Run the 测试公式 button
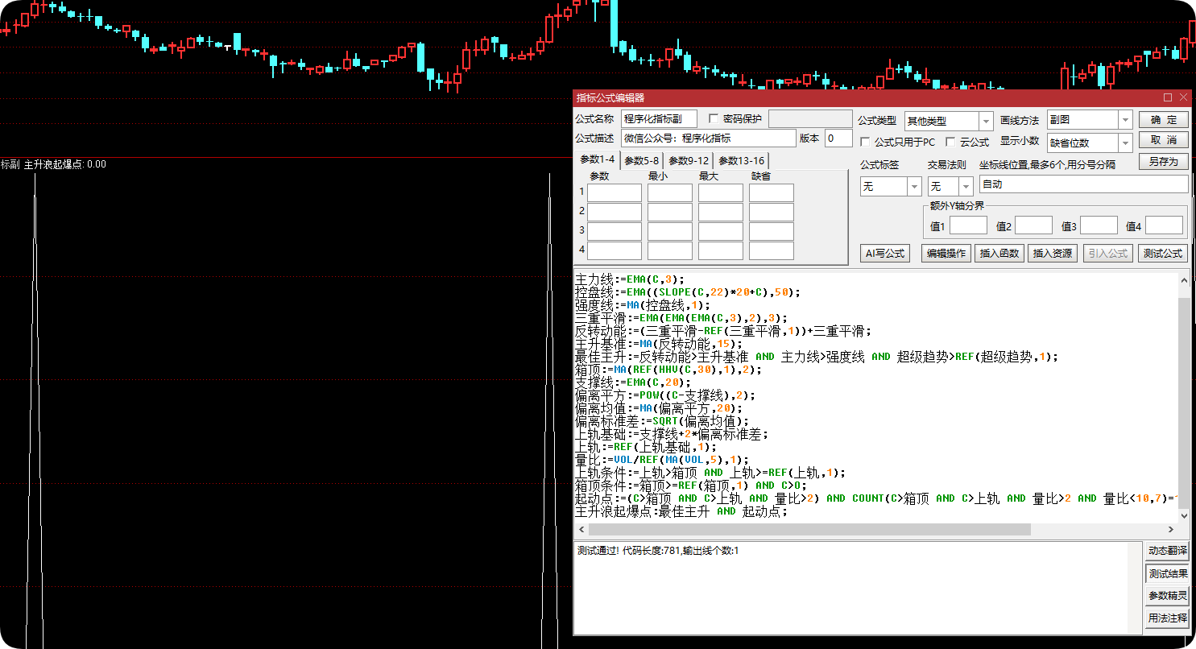The width and height of the screenshot is (1196, 649). (x=1162, y=253)
